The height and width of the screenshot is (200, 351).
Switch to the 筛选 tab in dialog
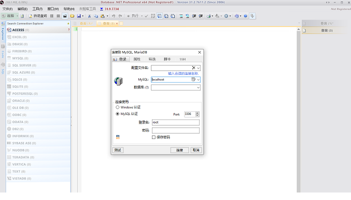click(152, 59)
